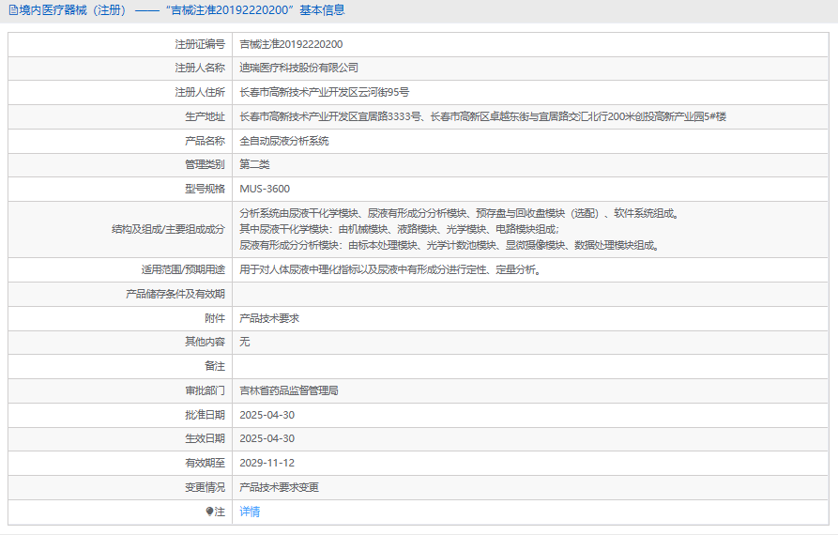
Task: Click the 备注 row label
Action: click(x=215, y=366)
